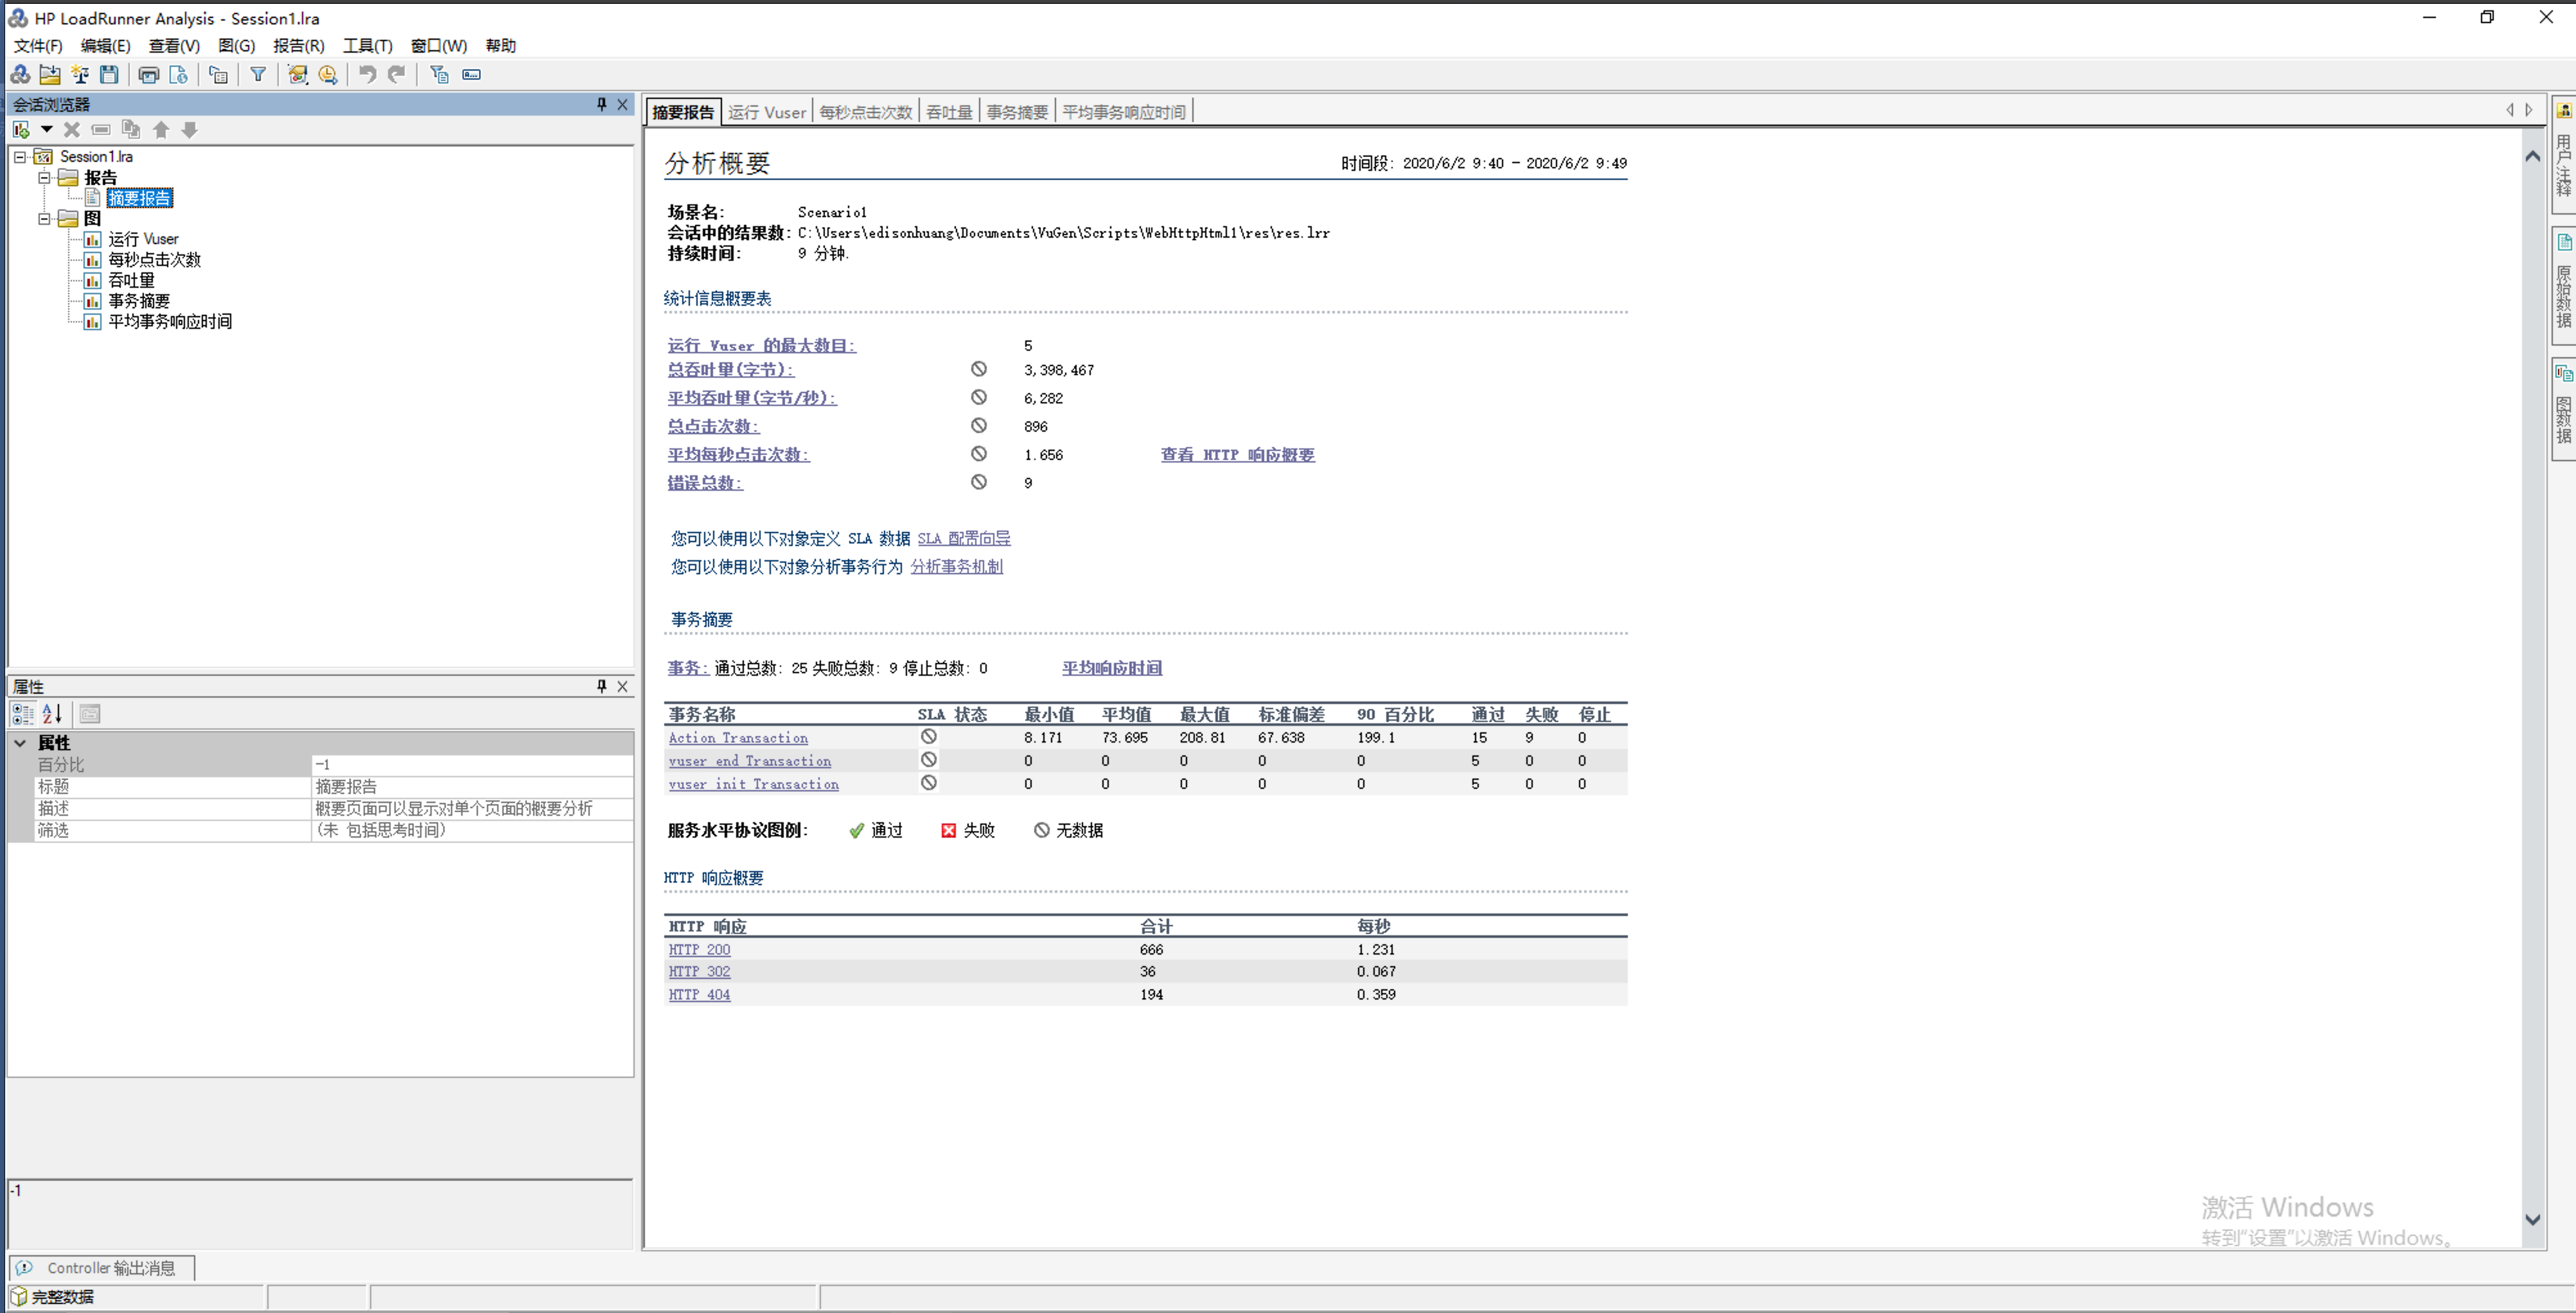Viewport: 2576px width, 1313px height.
Task: Click the rename item icon in session browser
Action: pyautogui.click(x=101, y=130)
